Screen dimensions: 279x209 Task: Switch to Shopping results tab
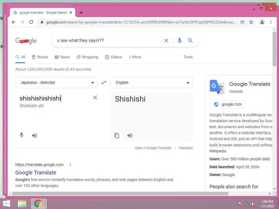(x=87, y=57)
